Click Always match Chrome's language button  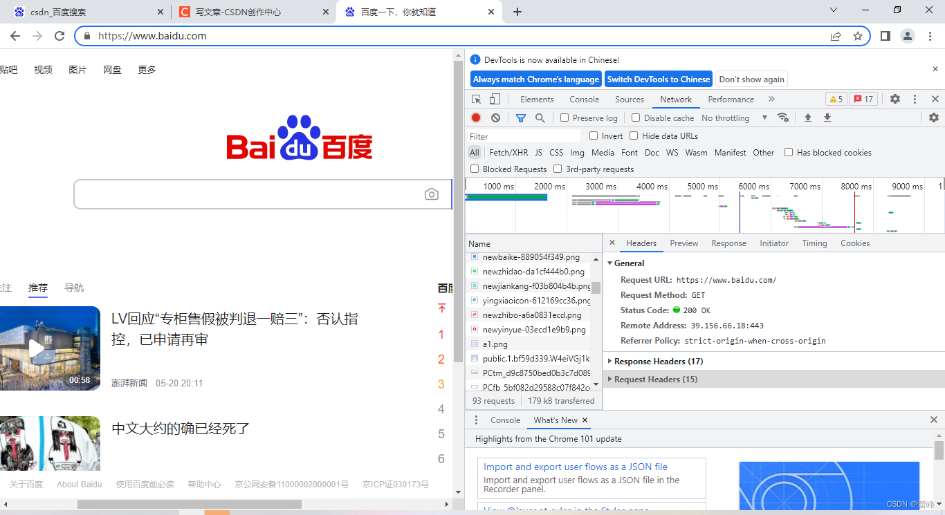coord(536,79)
